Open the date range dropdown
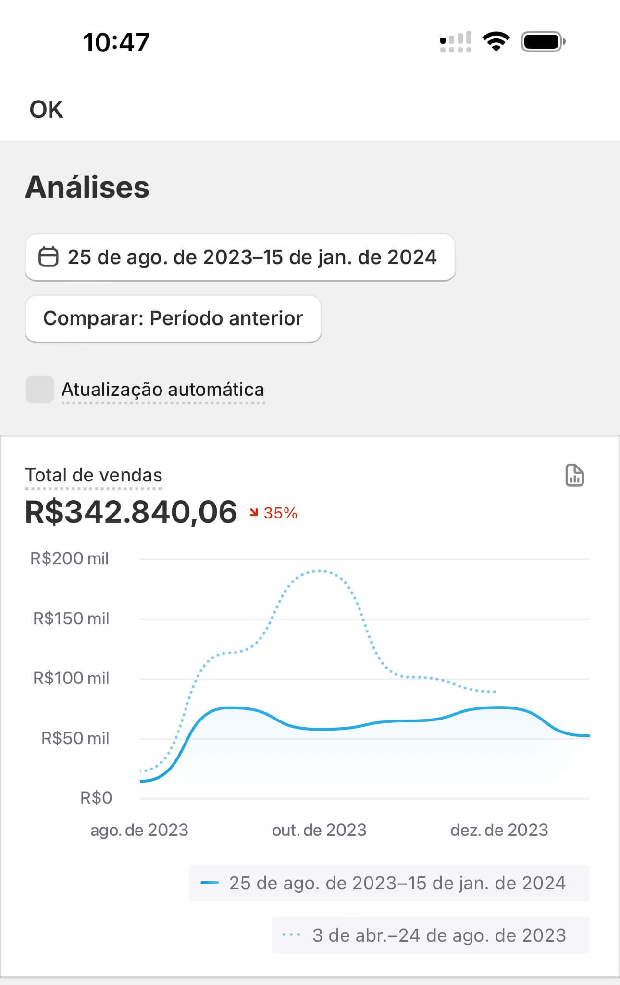This screenshot has width=620, height=985. [x=240, y=257]
